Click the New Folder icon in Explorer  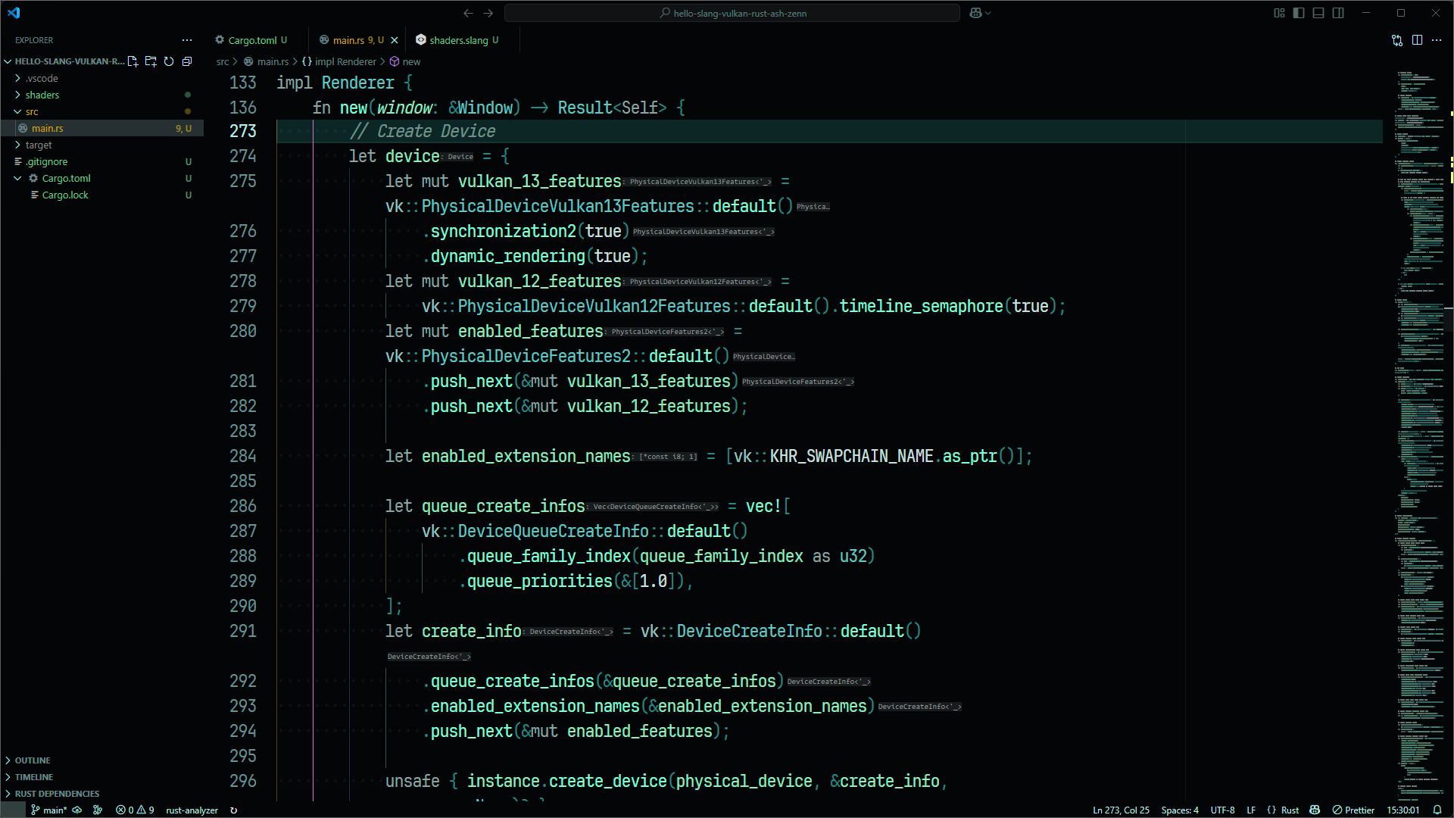coord(151,61)
